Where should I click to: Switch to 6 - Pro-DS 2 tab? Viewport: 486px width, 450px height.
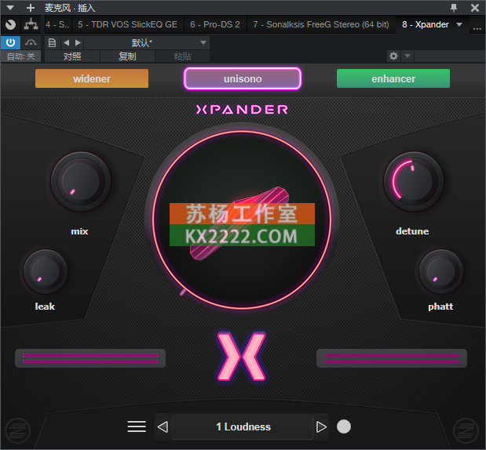215,24
